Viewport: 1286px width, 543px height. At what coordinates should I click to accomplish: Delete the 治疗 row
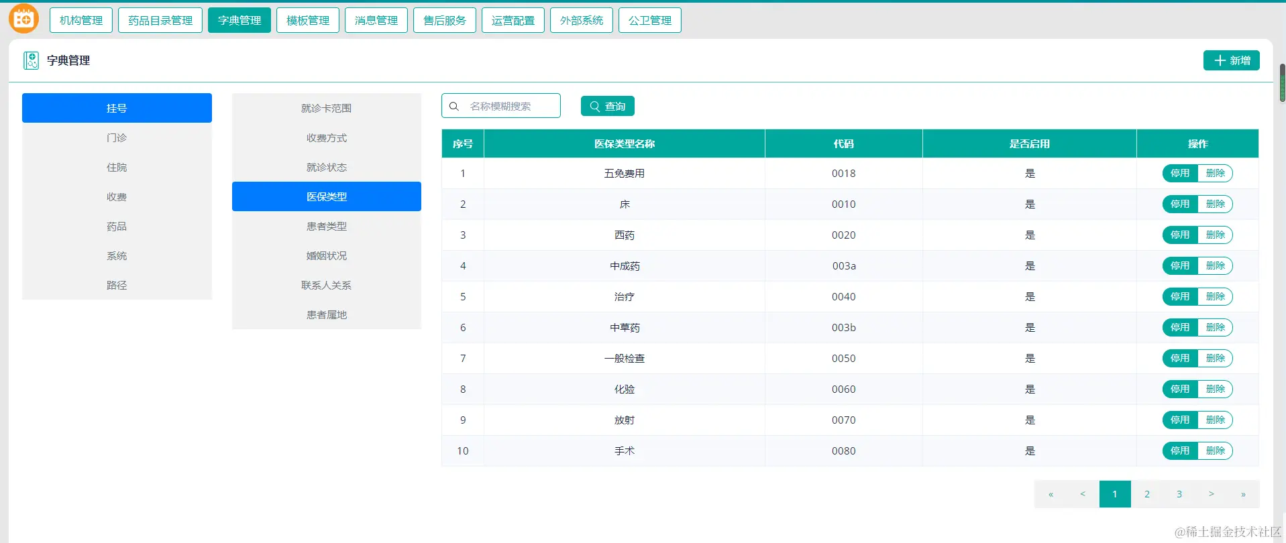pyautogui.click(x=1216, y=296)
